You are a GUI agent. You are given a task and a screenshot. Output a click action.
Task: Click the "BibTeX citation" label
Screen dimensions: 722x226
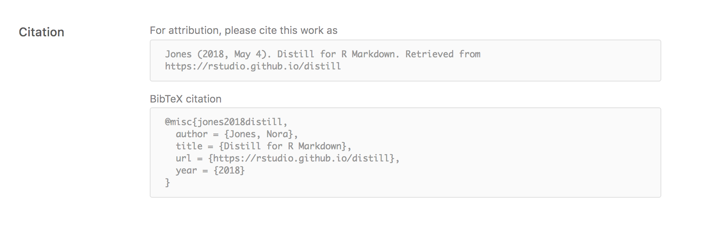pyautogui.click(x=185, y=99)
